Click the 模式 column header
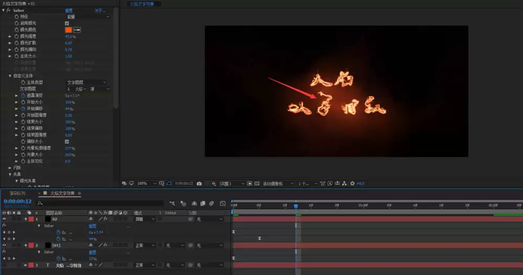523x275 pixels. click(138, 213)
